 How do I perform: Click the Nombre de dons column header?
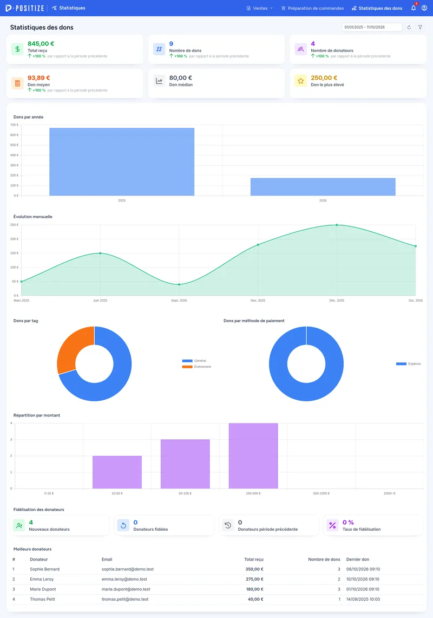coord(324,560)
